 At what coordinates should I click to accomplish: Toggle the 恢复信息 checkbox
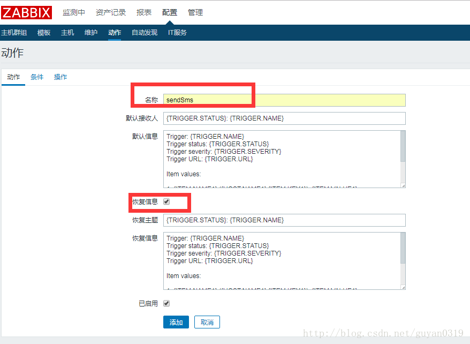point(166,201)
